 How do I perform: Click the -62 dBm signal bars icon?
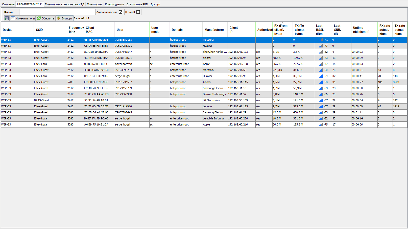[x=321, y=119]
